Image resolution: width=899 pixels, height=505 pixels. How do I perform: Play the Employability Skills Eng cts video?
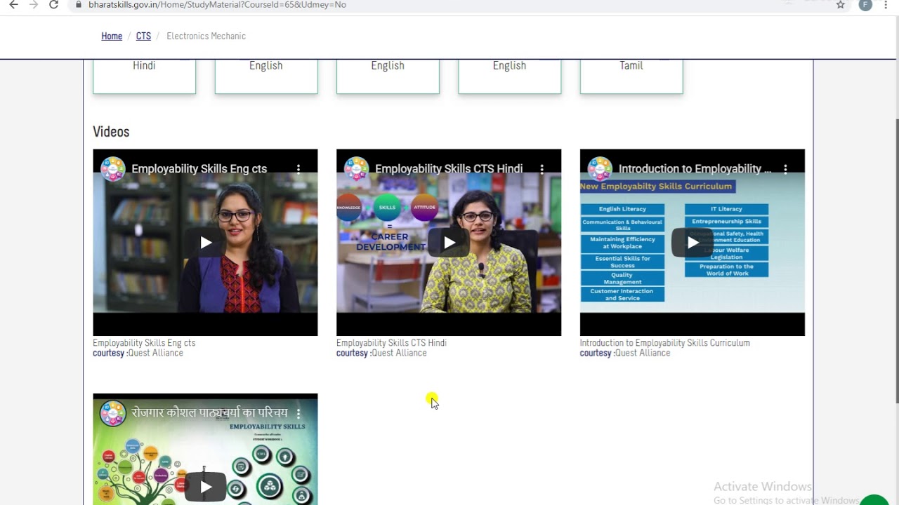pyautogui.click(x=205, y=243)
